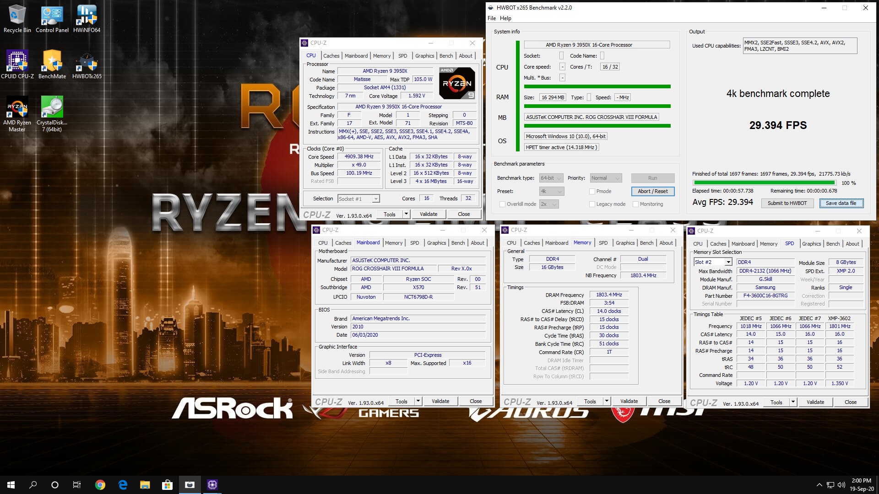Open the Windows Start menu
This screenshot has width=879, height=494.
(x=11, y=485)
